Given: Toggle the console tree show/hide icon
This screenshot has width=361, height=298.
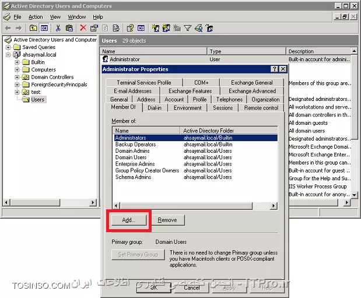Looking at the screenshot, I should click(x=44, y=29).
